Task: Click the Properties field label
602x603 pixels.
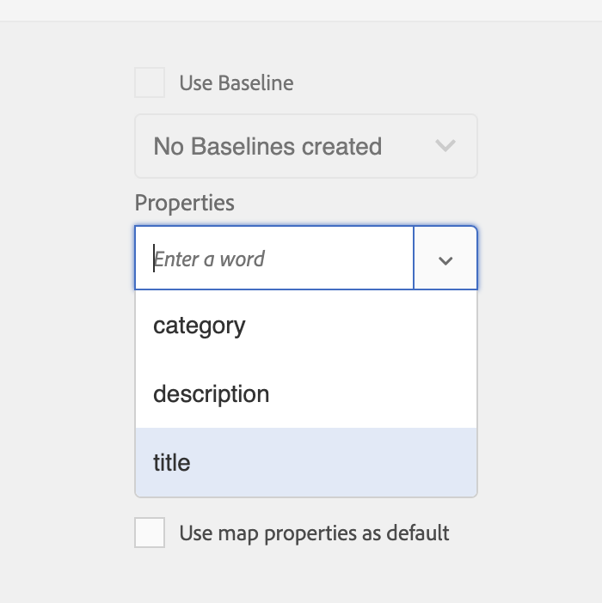Action: (x=184, y=203)
